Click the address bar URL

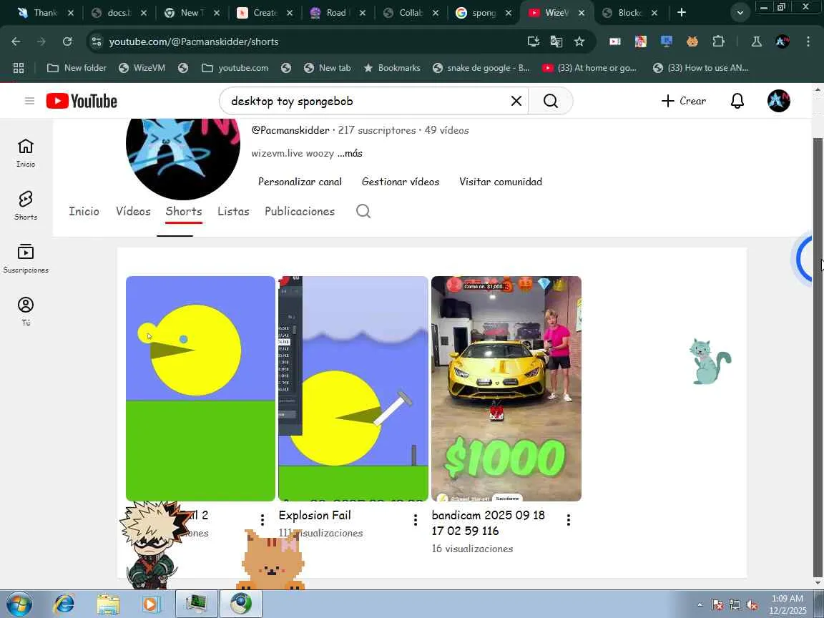click(193, 41)
